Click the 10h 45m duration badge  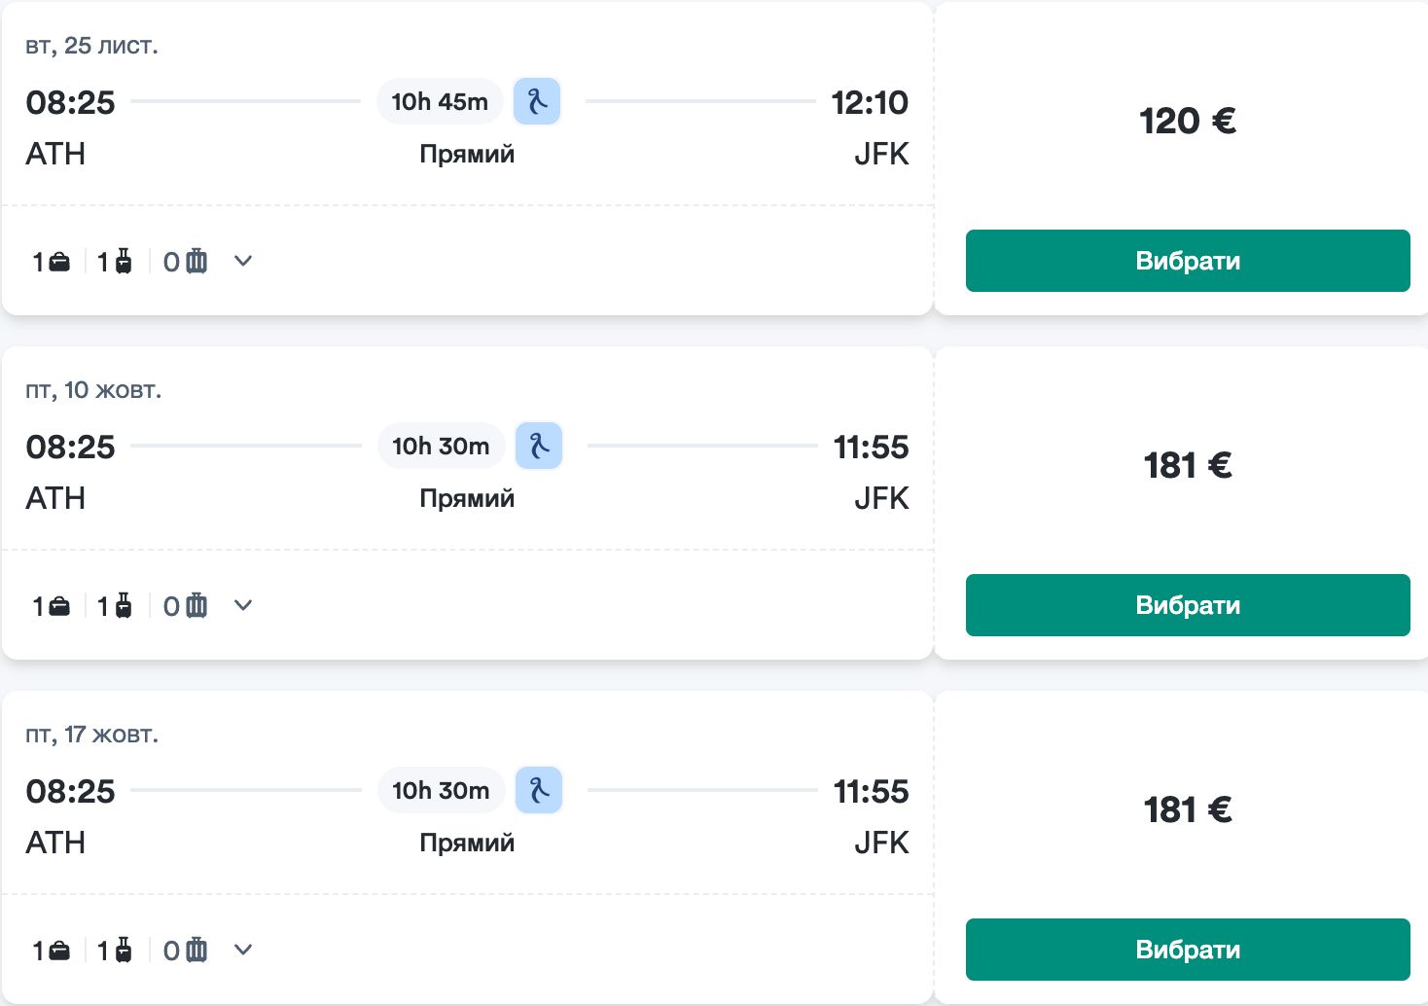[440, 101]
